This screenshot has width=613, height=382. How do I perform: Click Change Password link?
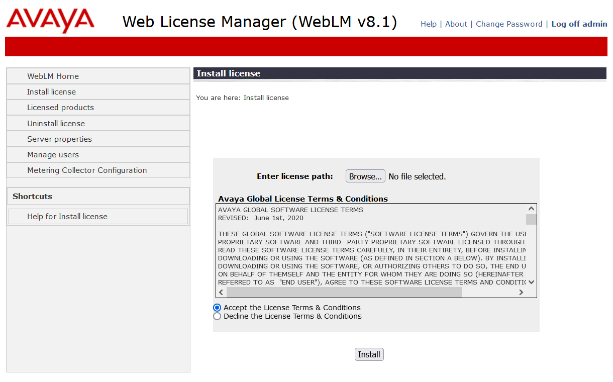click(509, 24)
